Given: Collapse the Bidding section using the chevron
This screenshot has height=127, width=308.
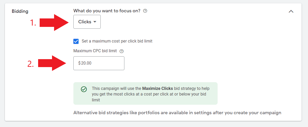Looking at the screenshot, I should coord(291,11).
